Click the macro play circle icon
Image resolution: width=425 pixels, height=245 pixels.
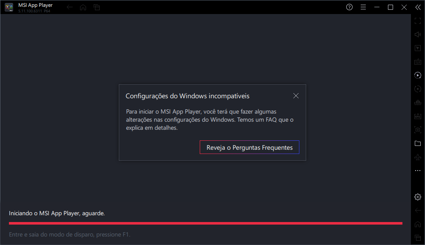[418, 75]
